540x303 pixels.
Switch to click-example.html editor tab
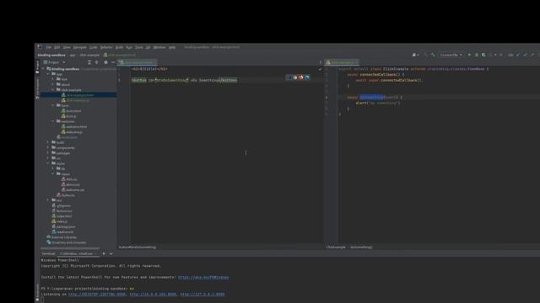[137, 62]
